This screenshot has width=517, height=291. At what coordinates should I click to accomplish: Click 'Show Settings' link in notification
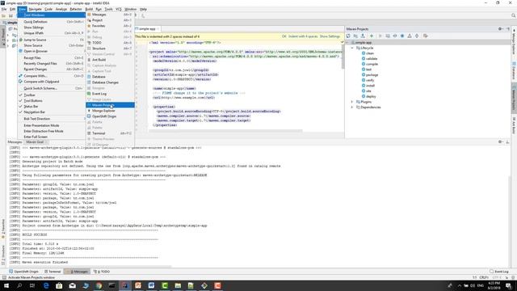(x=330, y=36)
